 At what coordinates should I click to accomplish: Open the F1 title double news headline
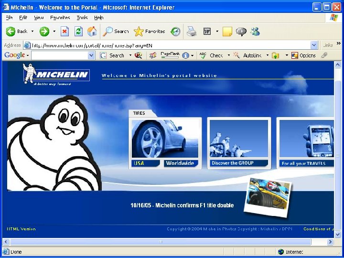pyautogui.click(x=182, y=205)
